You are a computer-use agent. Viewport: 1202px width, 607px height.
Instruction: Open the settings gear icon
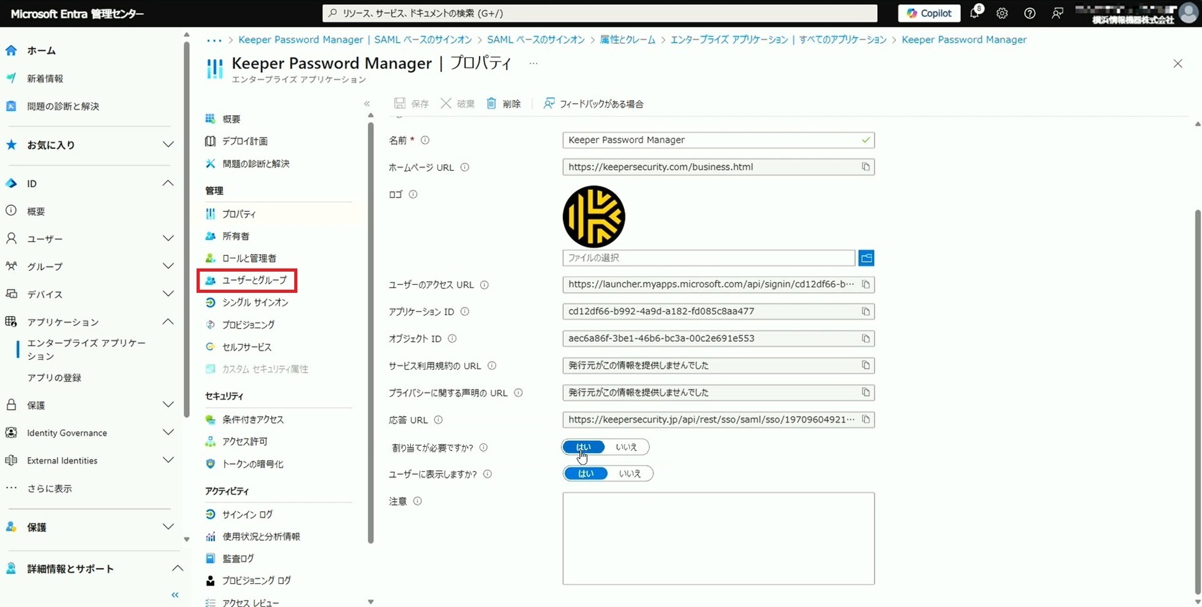[1002, 13]
